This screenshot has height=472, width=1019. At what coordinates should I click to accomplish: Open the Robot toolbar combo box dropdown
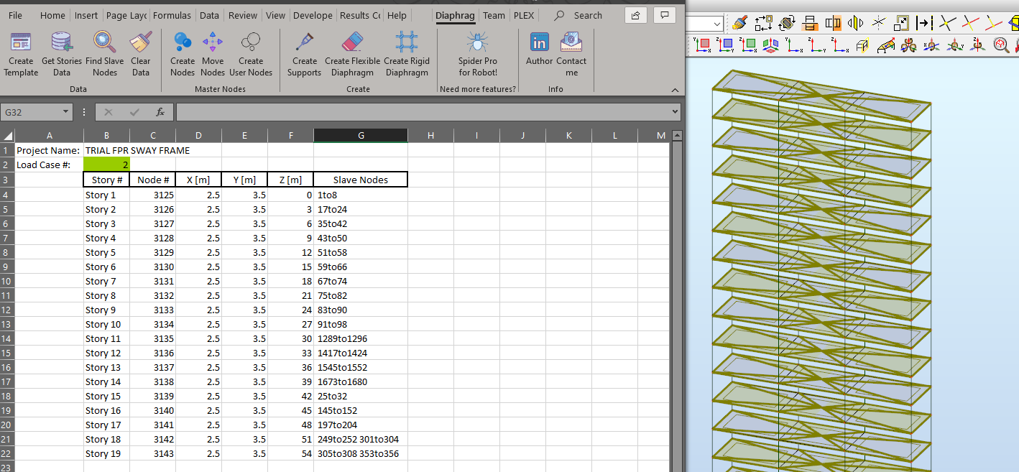[x=718, y=24]
